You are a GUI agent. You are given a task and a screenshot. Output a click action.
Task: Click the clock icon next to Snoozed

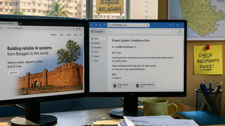(x=92, y=48)
